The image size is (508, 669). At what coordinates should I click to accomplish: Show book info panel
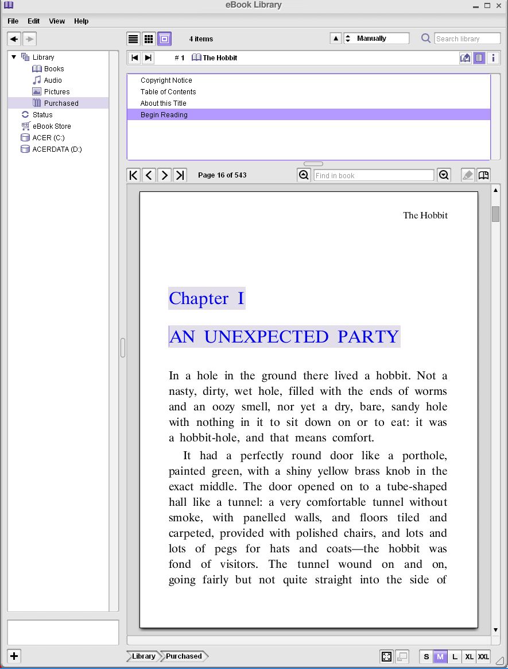click(x=493, y=57)
